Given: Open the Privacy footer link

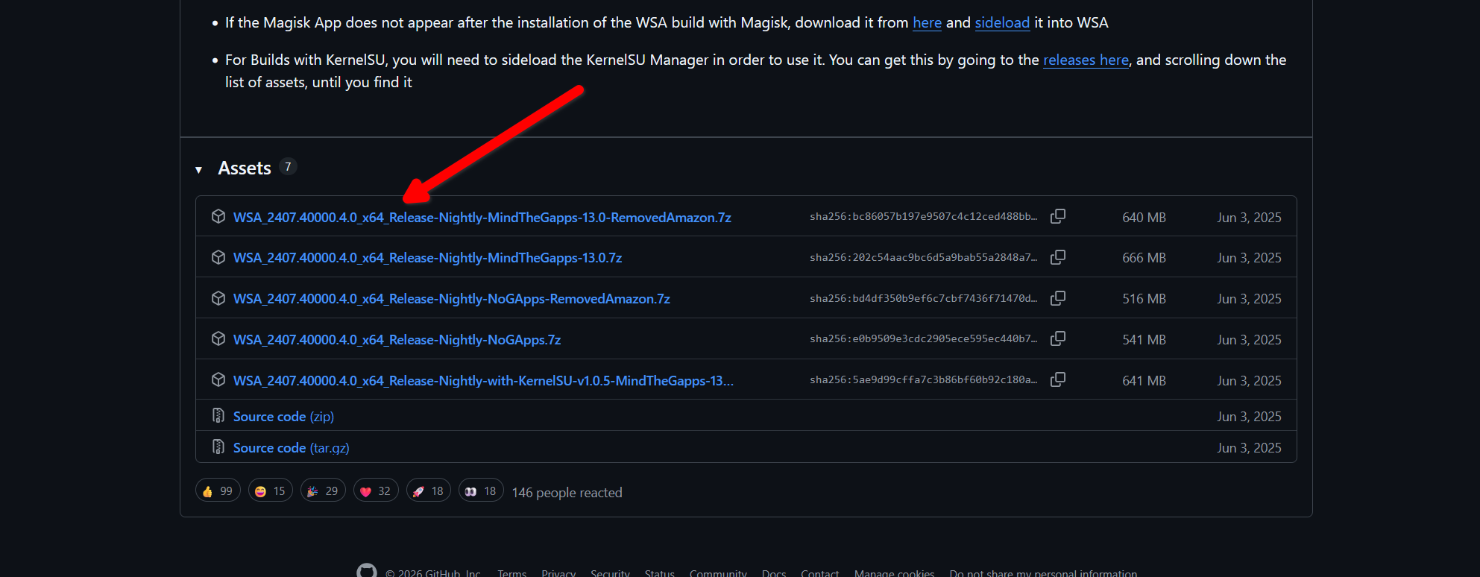Looking at the screenshot, I should (x=558, y=573).
